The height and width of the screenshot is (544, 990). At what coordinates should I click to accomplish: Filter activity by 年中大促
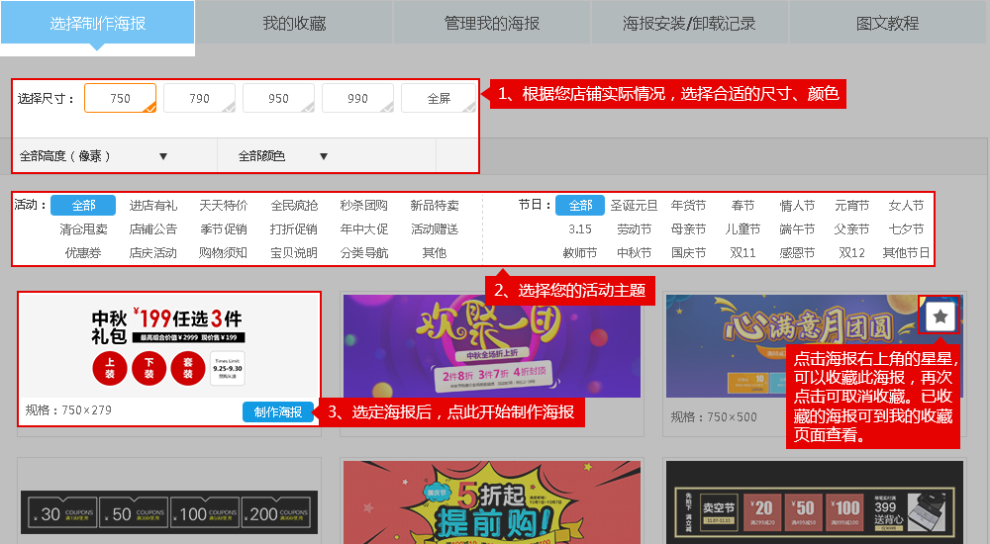click(363, 229)
